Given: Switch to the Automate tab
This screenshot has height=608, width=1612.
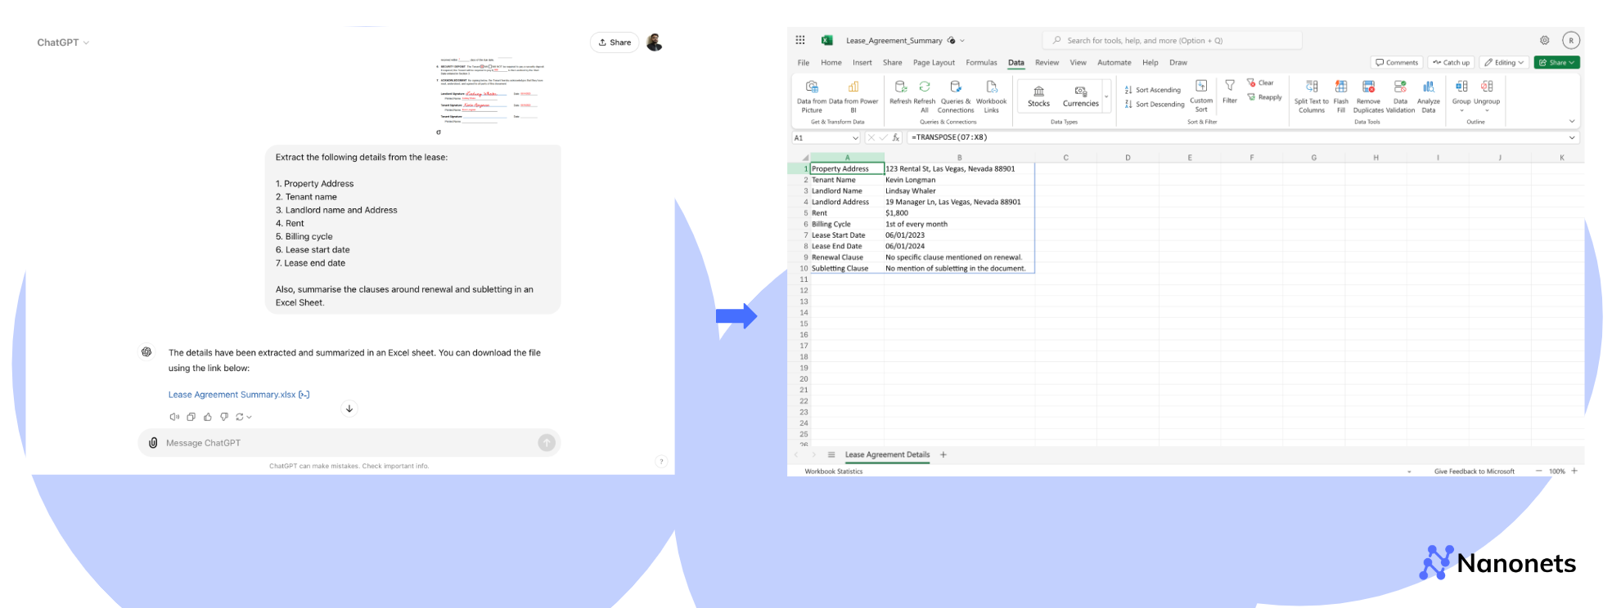Looking at the screenshot, I should 1114,62.
